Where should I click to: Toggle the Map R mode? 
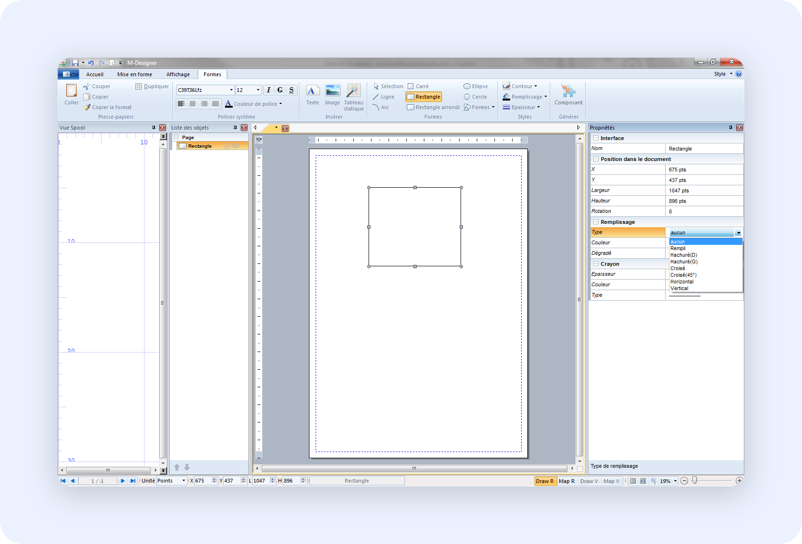pos(566,481)
